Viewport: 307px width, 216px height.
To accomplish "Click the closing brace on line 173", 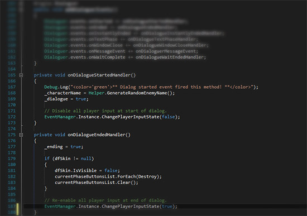I will 35,123.
